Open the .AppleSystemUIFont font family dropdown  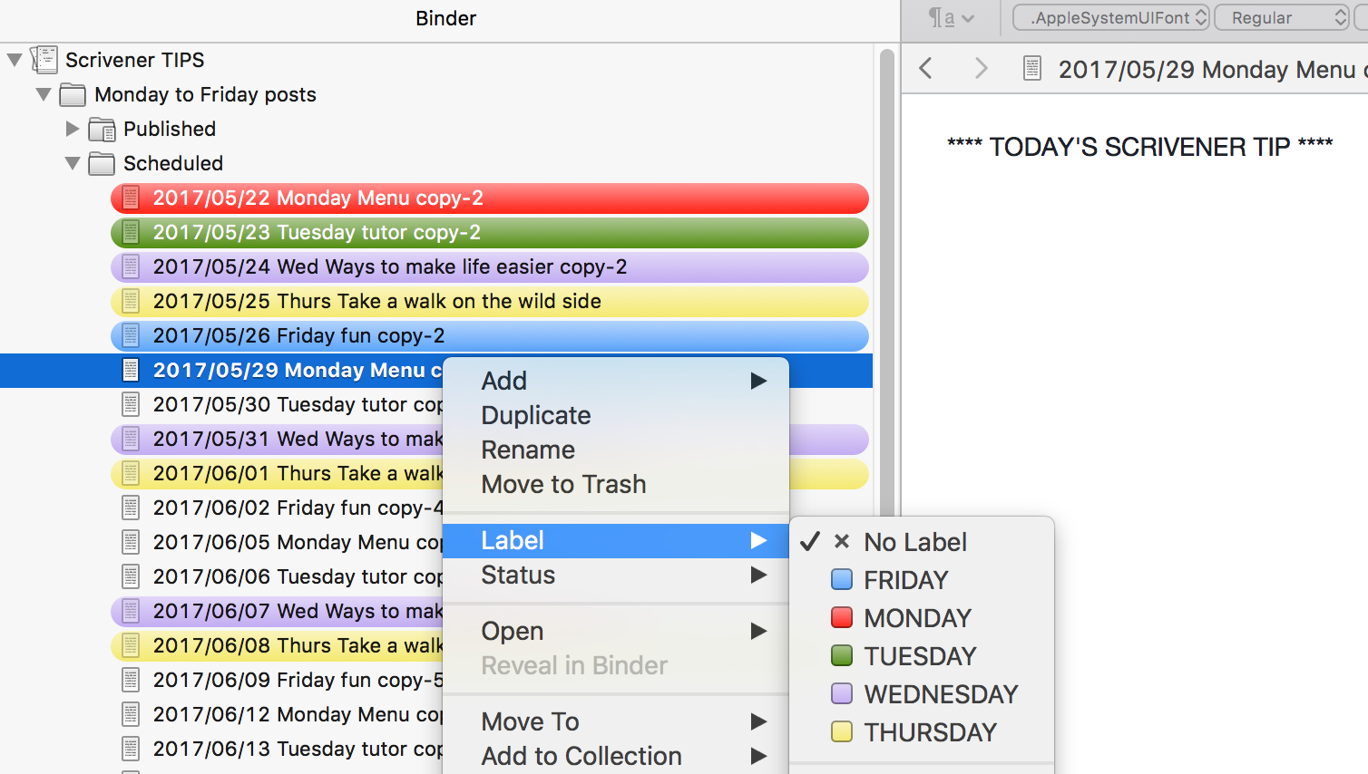pos(1111,17)
